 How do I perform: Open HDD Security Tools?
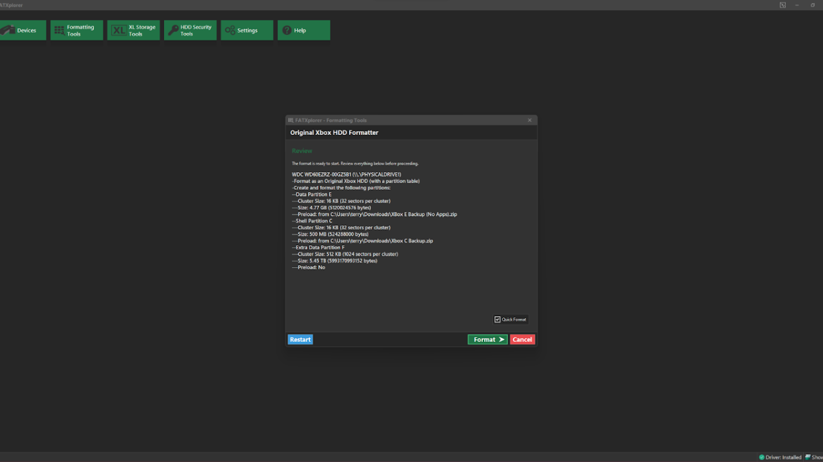190,30
